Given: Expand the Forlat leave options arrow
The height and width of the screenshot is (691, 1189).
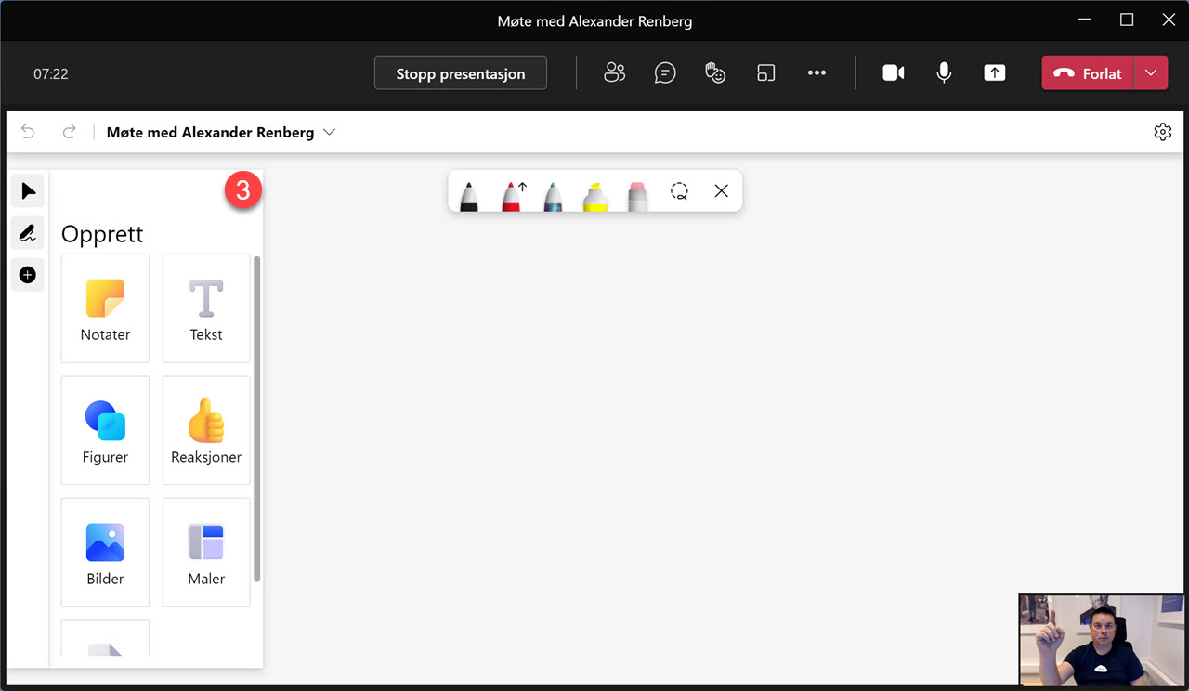Looking at the screenshot, I should click(x=1152, y=73).
